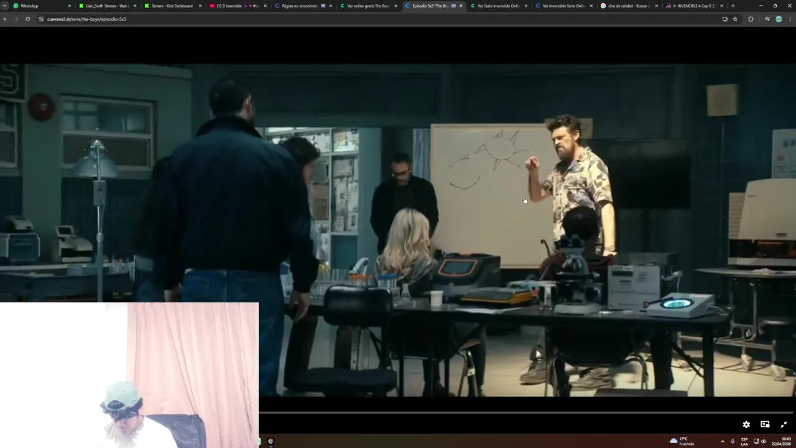Open video player settings gear

746,424
